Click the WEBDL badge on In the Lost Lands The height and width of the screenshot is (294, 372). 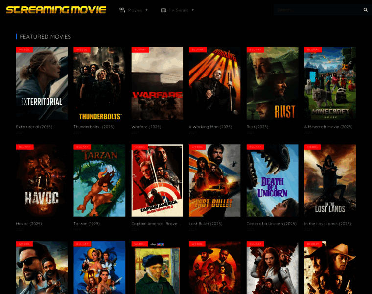tap(313, 147)
